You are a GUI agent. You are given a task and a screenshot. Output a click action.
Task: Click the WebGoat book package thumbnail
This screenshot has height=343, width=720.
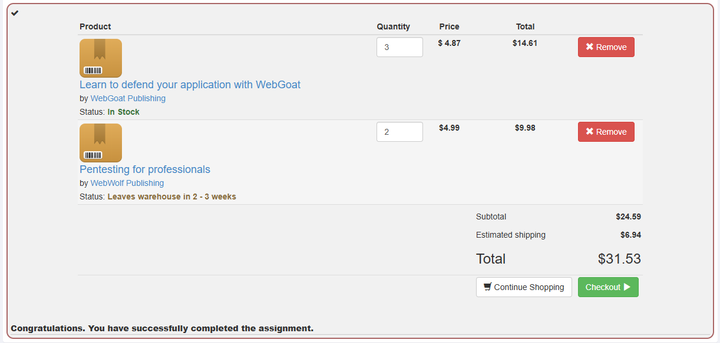[101, 58]
